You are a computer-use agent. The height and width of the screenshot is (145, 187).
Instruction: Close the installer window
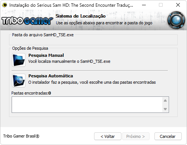[178, 5]
